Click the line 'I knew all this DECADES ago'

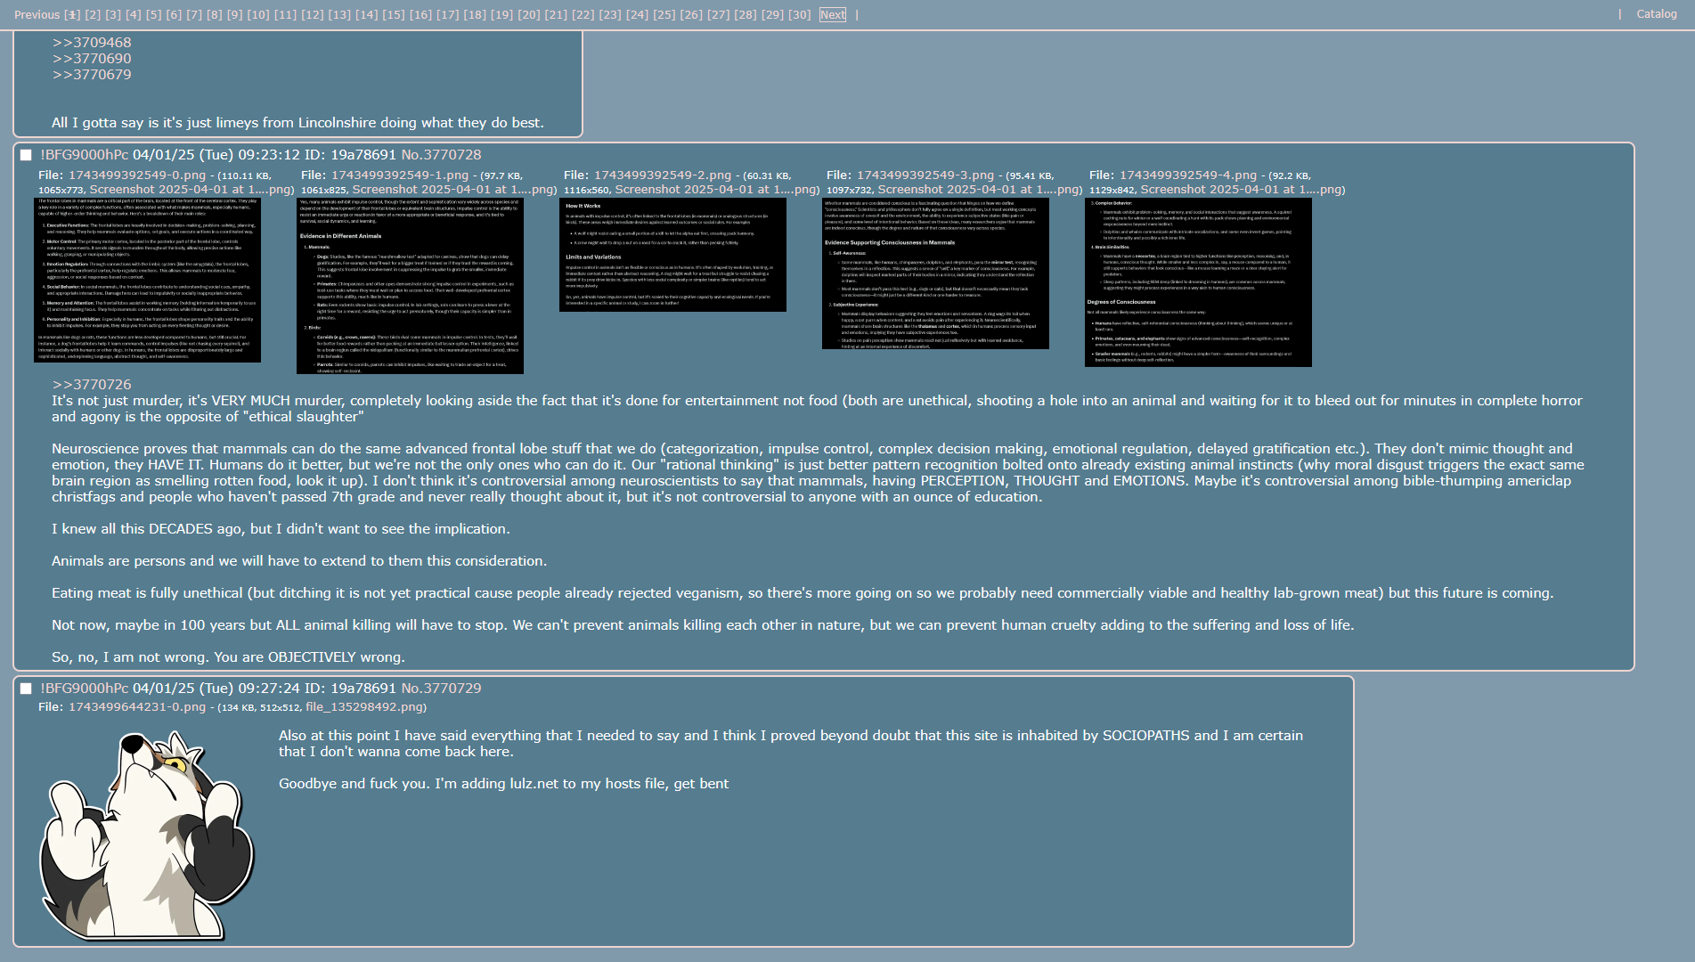tap(281, 529)
